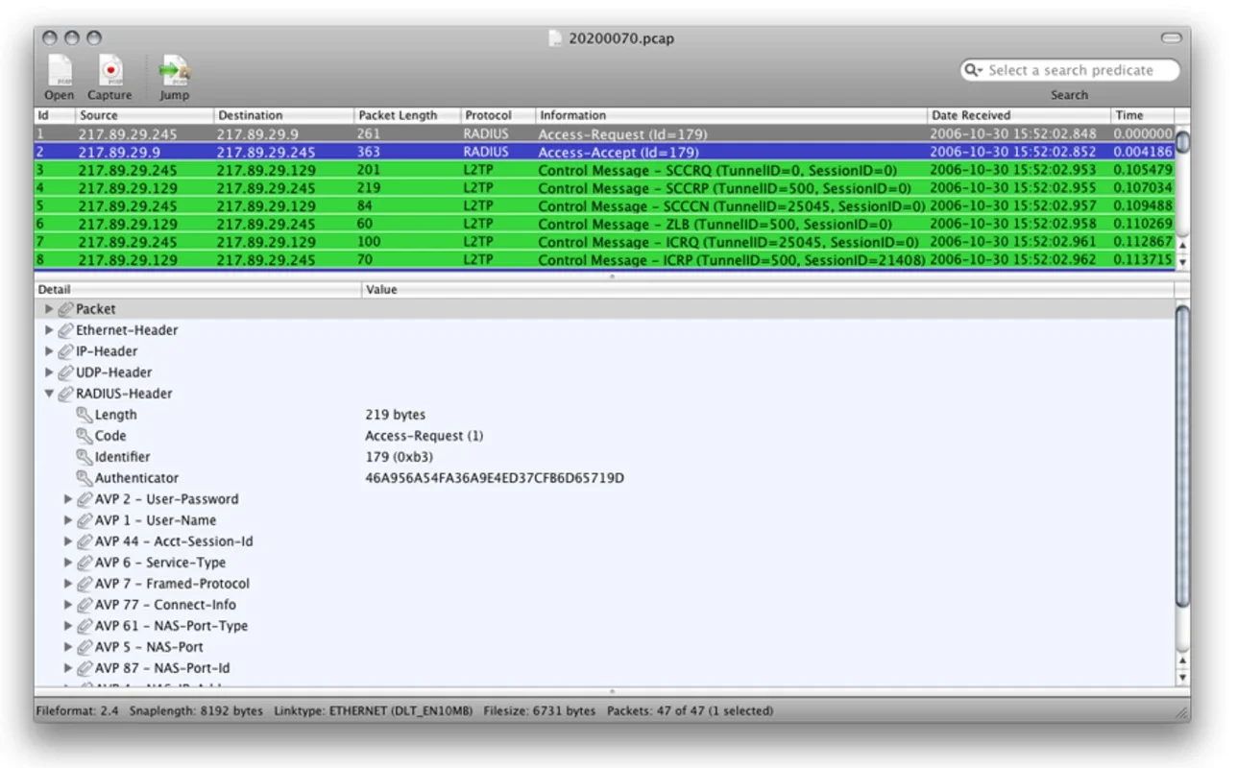Click the Jump toolbar icon
The height and width of the screenshot is (768, 1237).
click(x=174, y=71)
